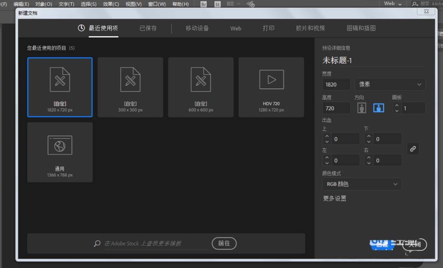Switch to the 移动设备 tab
This screenshot has height=268, width=443.
tap(197, 28)
